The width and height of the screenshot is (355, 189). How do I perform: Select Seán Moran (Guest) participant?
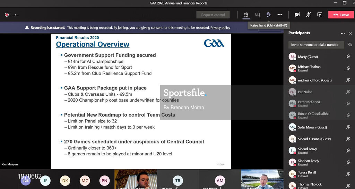319,127
